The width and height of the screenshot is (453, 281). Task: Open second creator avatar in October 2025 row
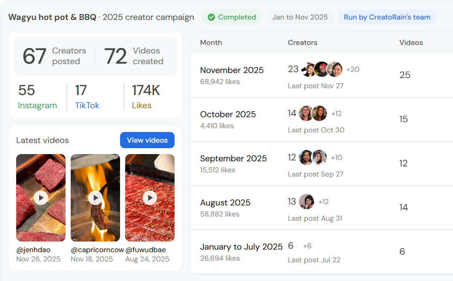(x=319, y=113)
